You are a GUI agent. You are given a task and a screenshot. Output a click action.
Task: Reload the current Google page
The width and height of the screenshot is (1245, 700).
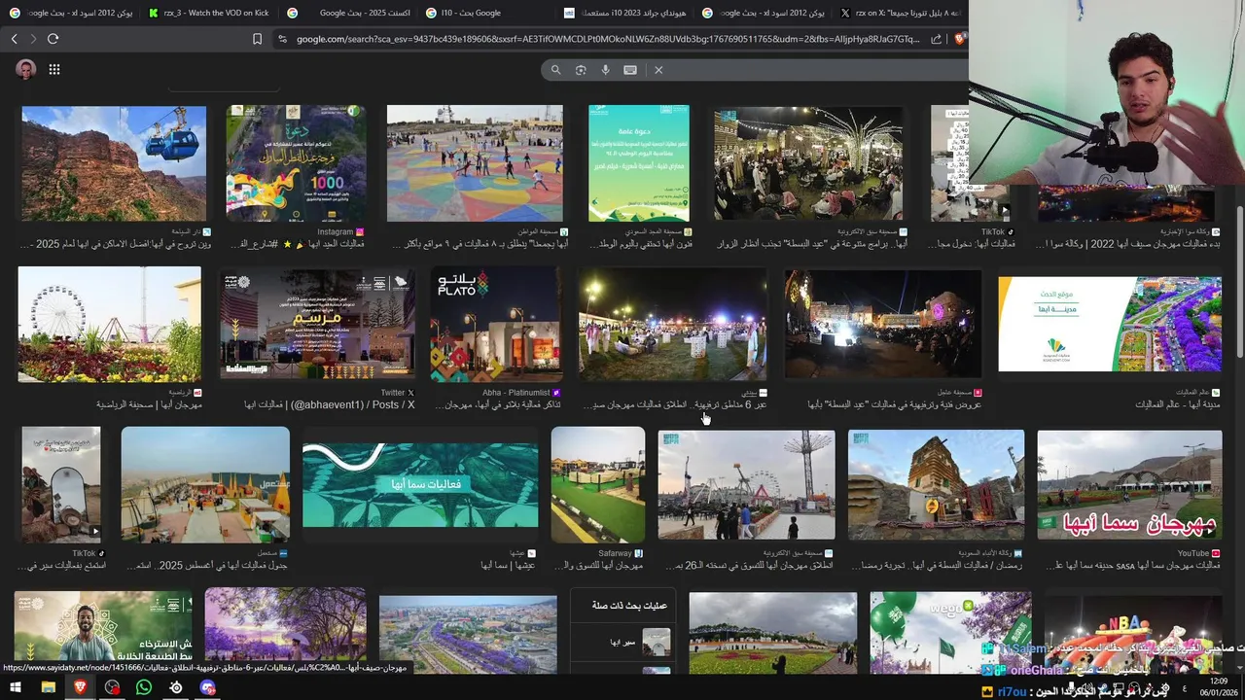[x=53, y=39]
